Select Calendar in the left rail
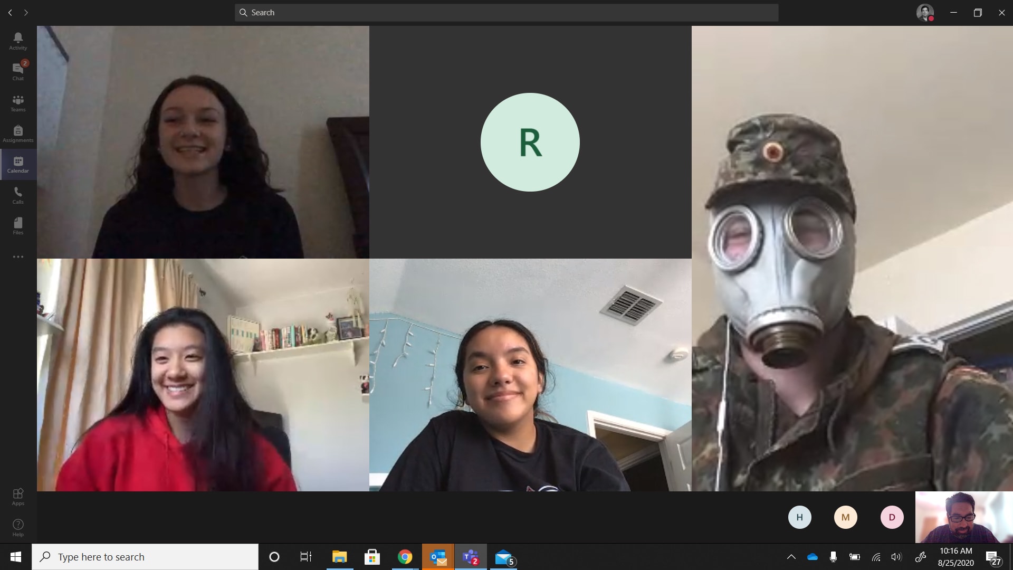This screenshot has width=1013, height=570. [18, 164]
